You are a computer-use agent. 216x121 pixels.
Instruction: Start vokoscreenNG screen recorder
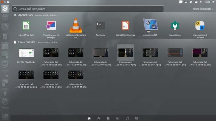pyautogui.click(x=150, y=26)
